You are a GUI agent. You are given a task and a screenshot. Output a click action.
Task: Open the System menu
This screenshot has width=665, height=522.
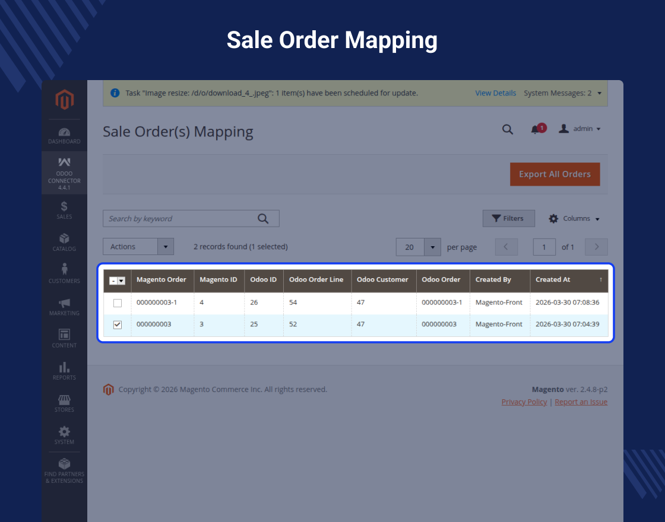point(65,435)
